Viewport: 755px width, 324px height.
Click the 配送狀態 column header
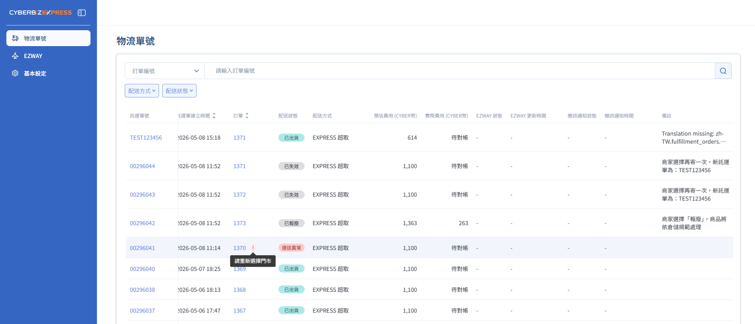click(x=288, y=116)
